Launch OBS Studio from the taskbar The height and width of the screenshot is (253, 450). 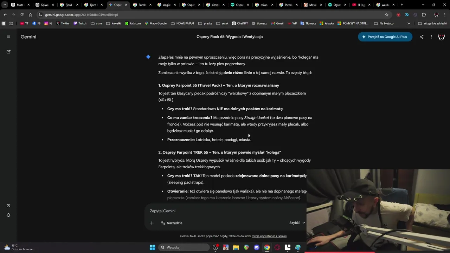click(x=216, y=247)
